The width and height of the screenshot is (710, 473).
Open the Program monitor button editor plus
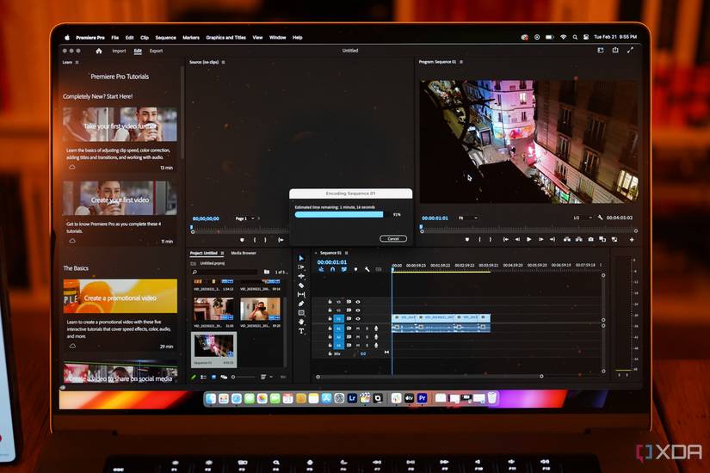pos(632,239)
